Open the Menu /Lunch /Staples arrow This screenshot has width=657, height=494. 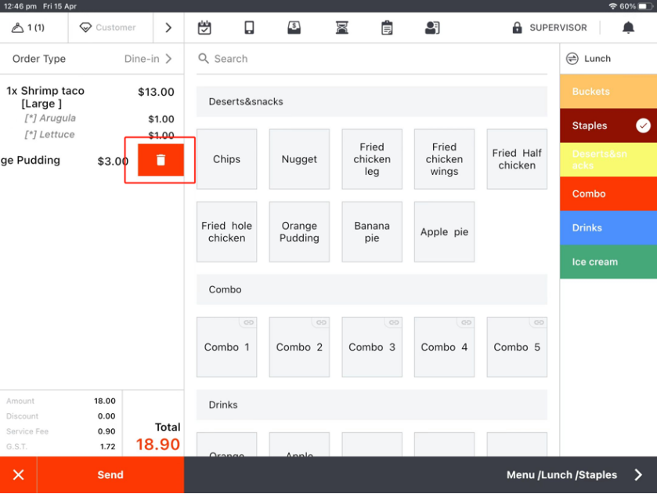[x=638, y=475]
